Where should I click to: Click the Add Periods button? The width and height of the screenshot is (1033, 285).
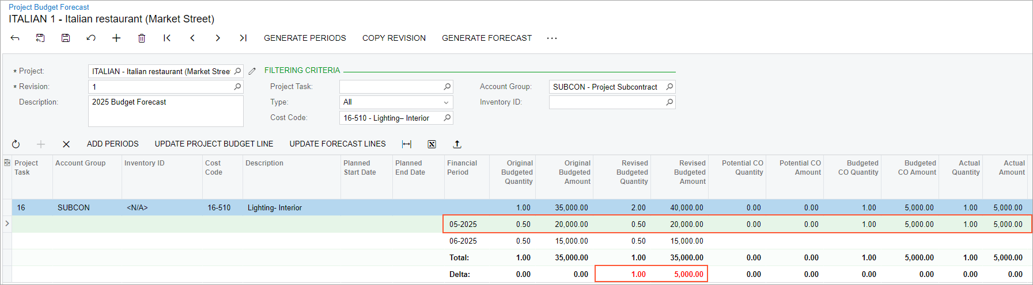coord(112,144)
